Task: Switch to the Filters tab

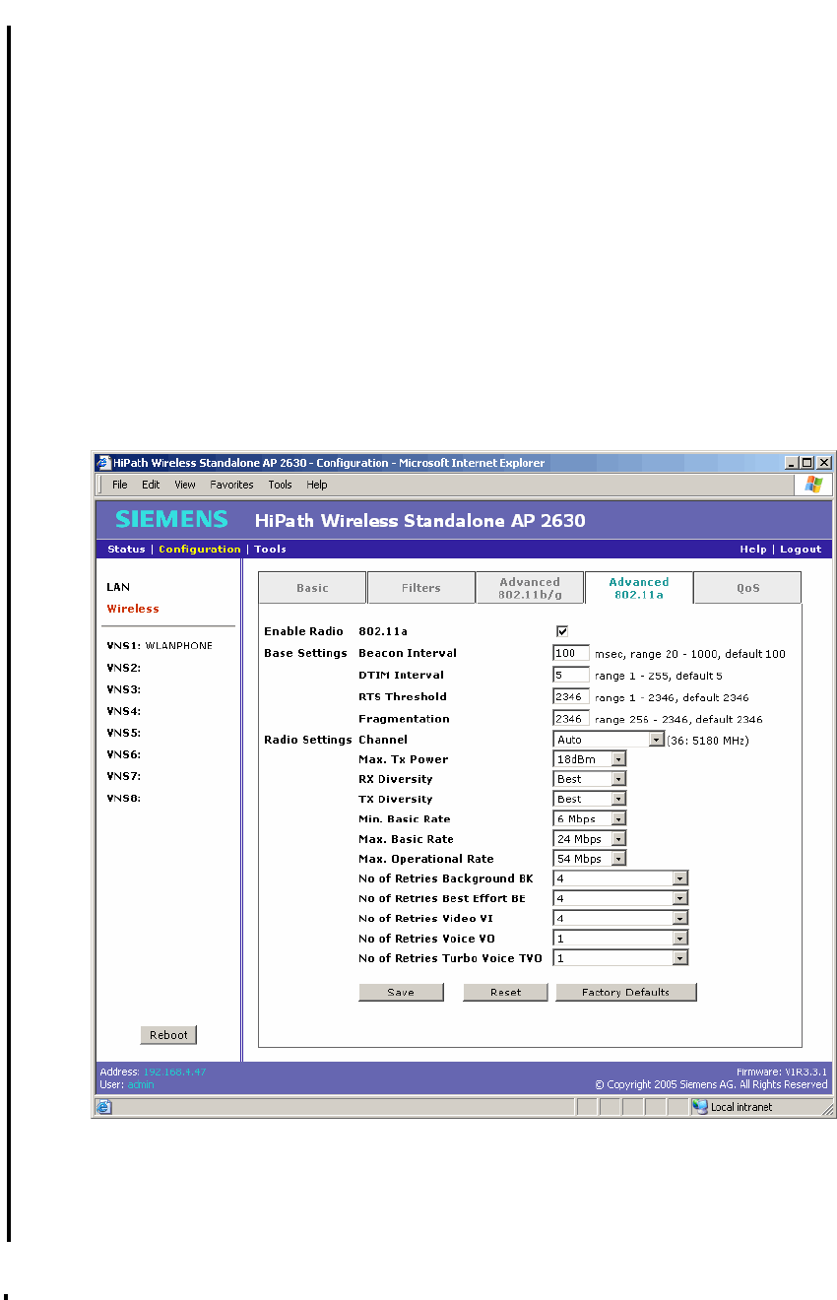Action: 420,588
